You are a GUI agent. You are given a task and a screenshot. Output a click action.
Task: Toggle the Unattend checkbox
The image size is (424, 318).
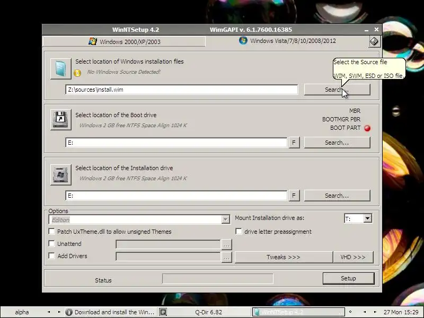tap(51, 244)
